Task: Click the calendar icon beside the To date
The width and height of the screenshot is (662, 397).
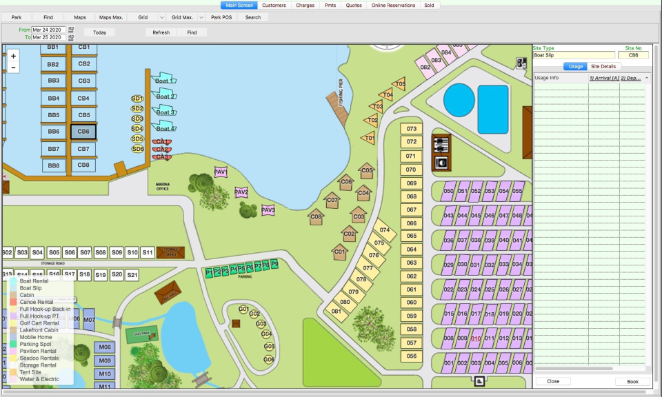Action: (x=71, y=37)
